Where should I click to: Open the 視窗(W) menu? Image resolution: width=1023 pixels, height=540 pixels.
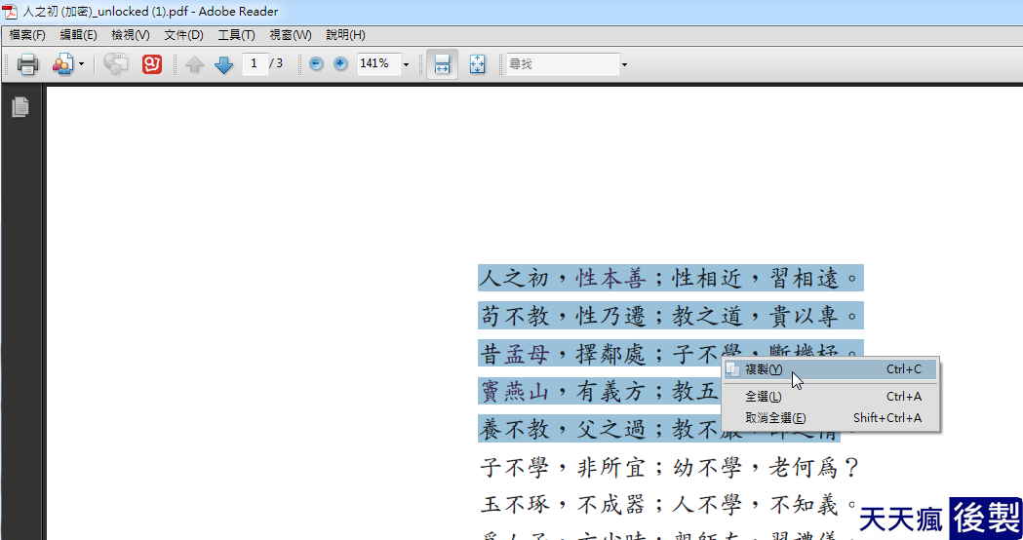291,34
